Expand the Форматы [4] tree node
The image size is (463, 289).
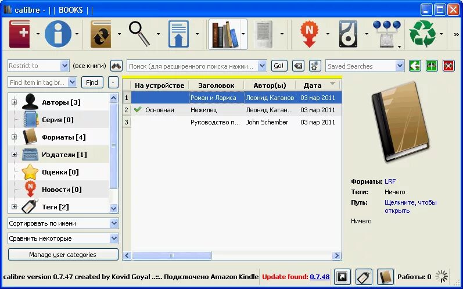(x=14, y=137)
